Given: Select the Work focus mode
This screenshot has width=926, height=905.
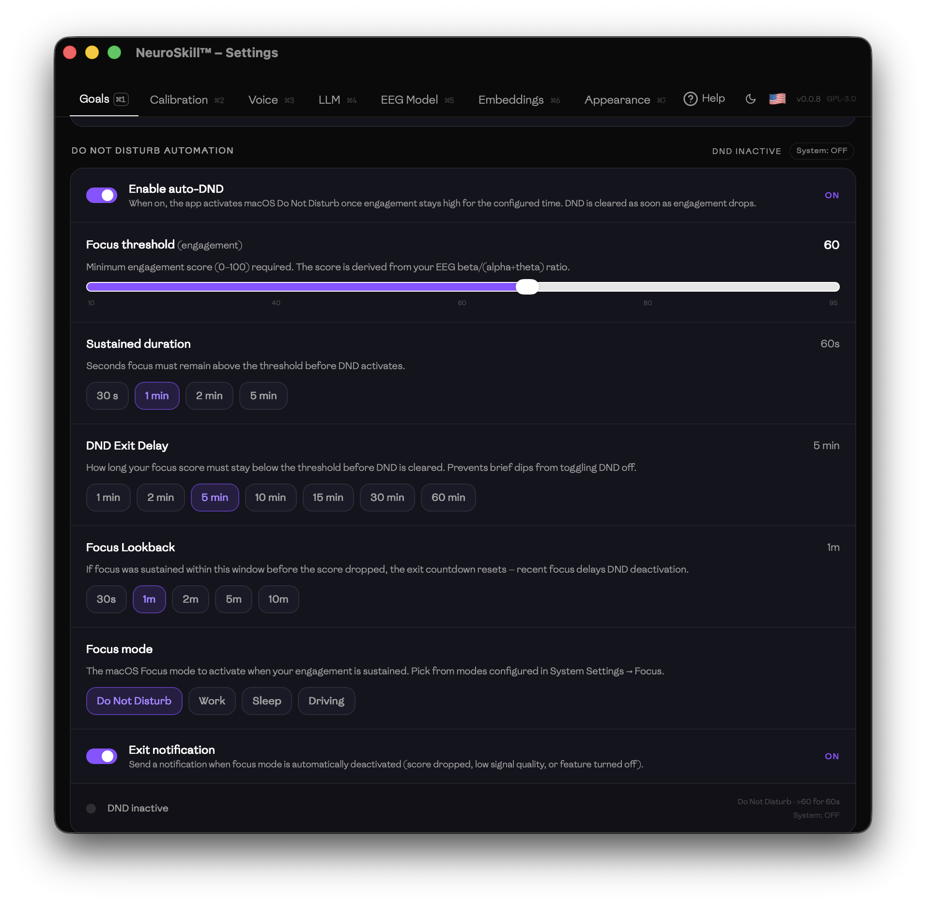Looking at the screenshot, I should (x=212, y=701).
